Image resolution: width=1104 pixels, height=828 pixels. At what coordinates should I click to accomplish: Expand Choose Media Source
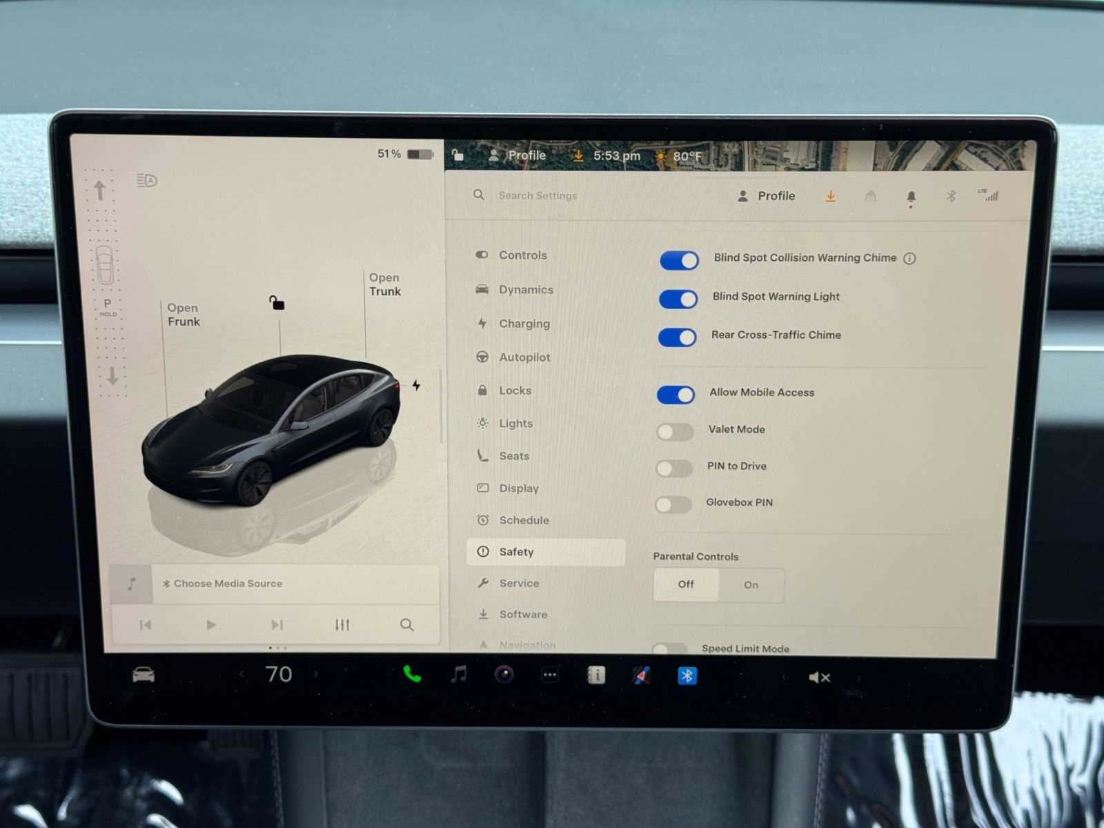click(222, 583)
